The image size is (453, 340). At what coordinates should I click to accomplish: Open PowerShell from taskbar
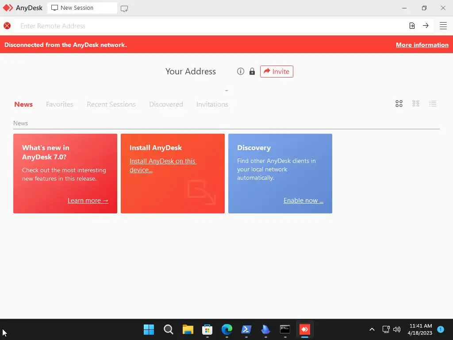pyautogui.click(x=246, y=329)
